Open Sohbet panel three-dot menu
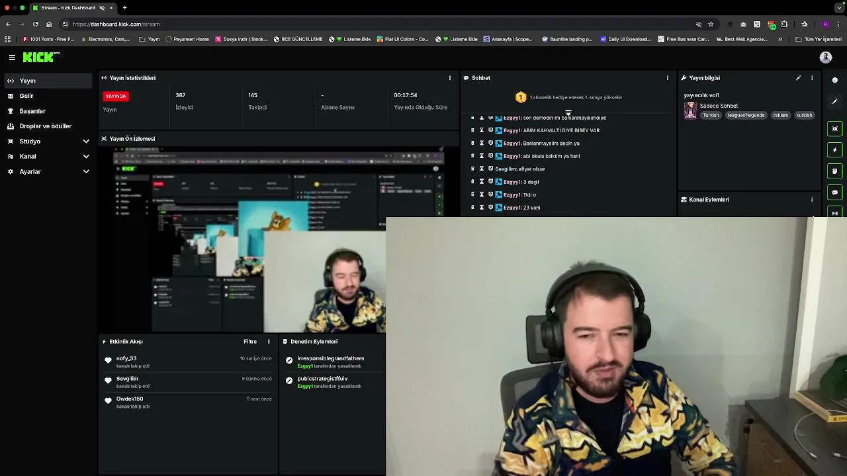 [667, 78]
